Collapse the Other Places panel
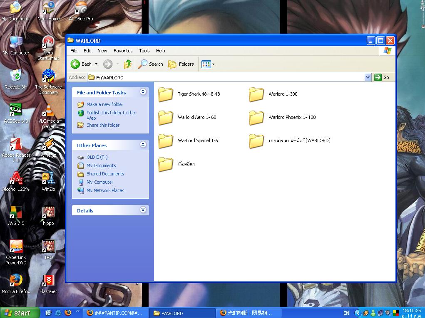This screenshot has height=318, width=425. click(143, 145)
